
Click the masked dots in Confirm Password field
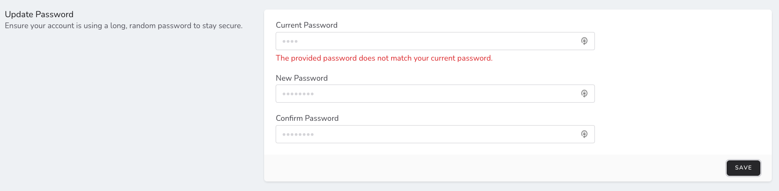[298, 135]
